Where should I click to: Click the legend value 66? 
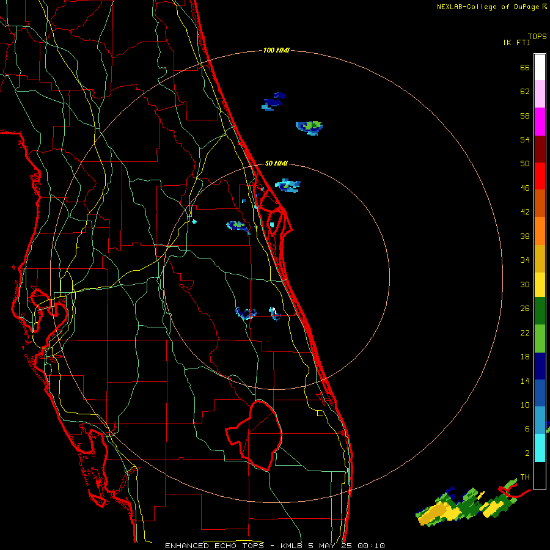[525, 68]
